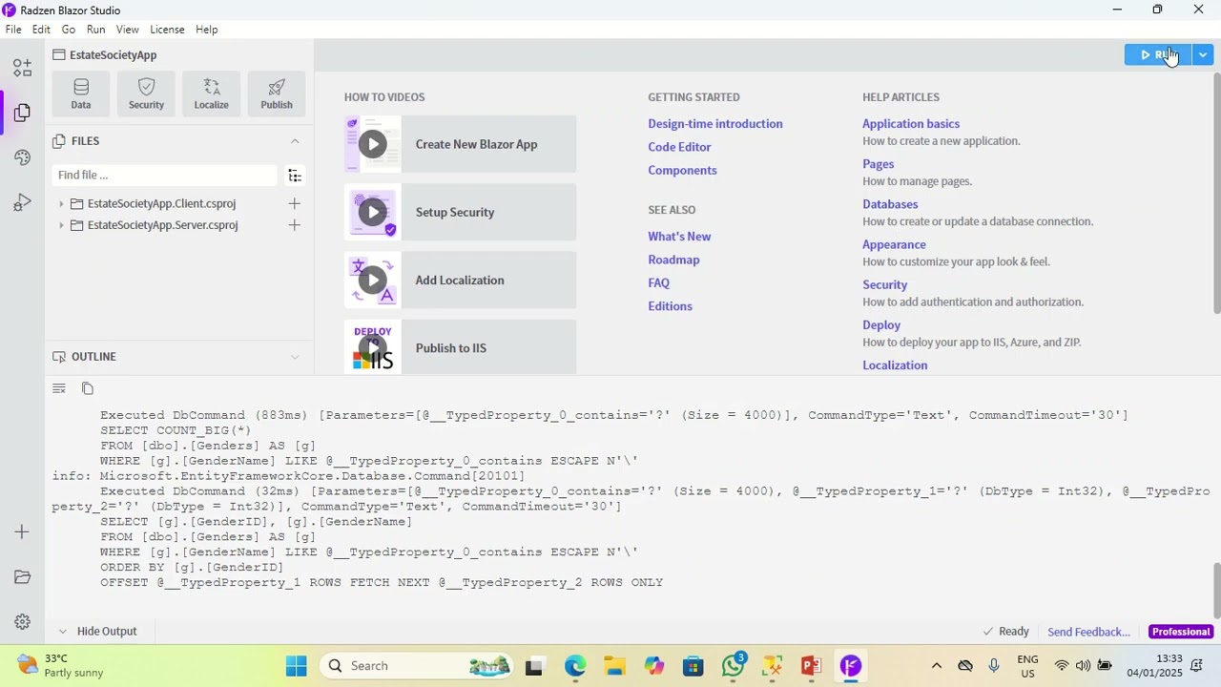
Task: Collapse the FILES section
Action: (295, 141)
